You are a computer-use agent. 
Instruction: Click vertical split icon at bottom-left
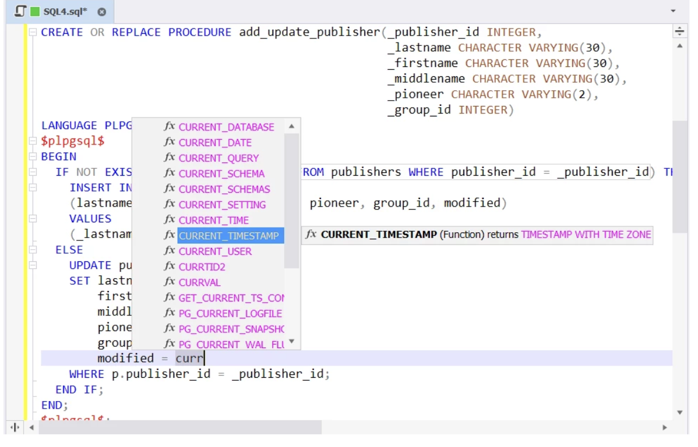click(15, 428)
